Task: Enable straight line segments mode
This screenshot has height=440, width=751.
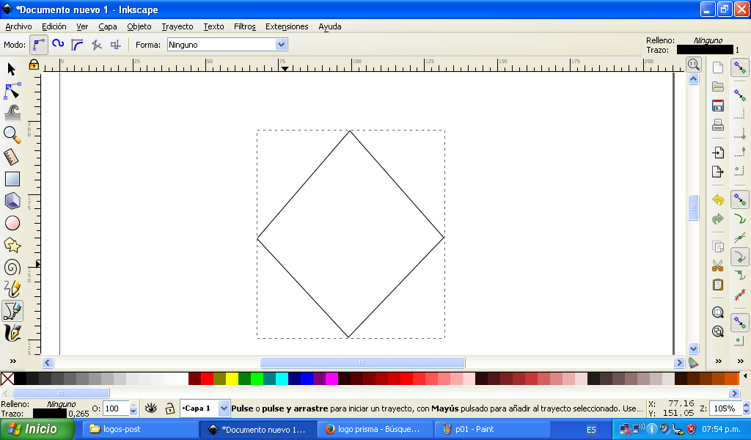Action: click(96, 45)
